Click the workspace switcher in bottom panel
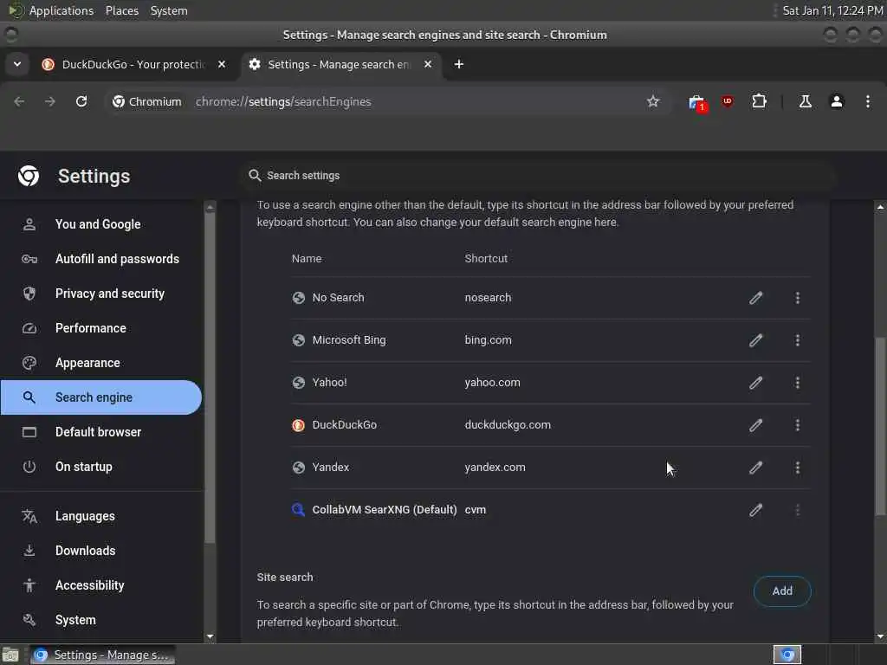The image size is (887, 665). pyautogui.click(x=787, y=655)
